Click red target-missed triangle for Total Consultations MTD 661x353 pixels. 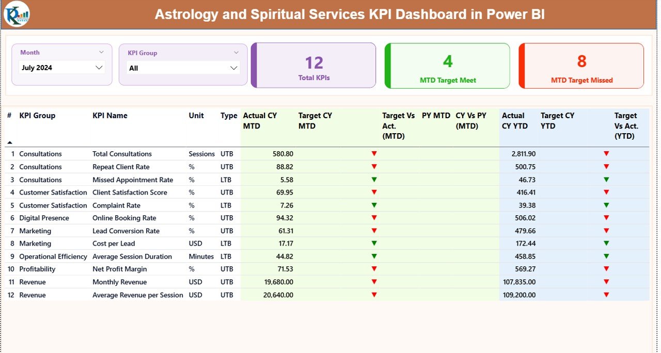374,153
